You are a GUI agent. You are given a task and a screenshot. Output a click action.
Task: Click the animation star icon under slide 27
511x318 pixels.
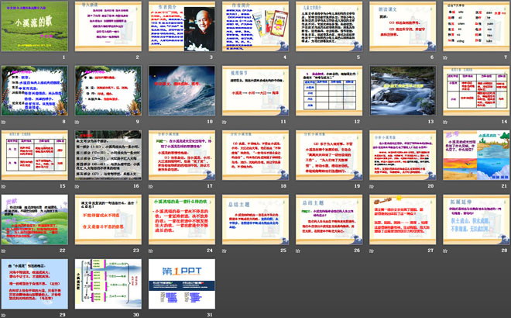point(372,251)
